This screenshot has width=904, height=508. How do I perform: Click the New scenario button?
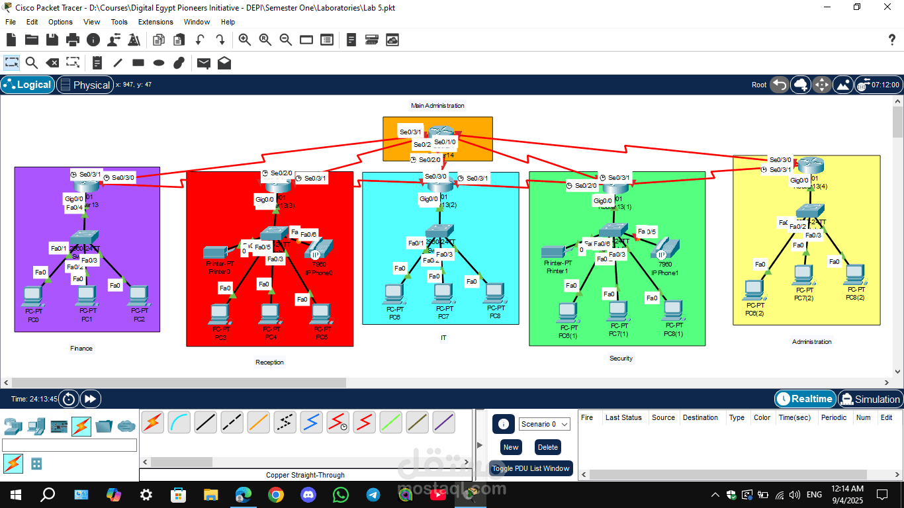click(x=510, y=447)
